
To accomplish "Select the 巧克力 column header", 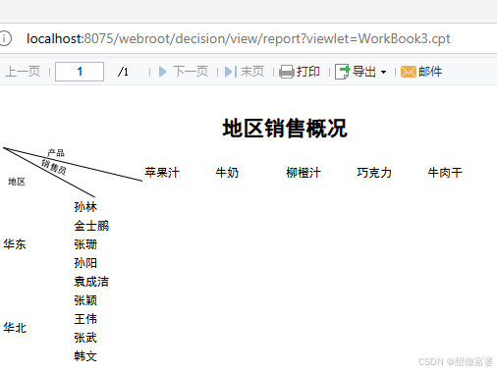I will [x=374, y=173].
